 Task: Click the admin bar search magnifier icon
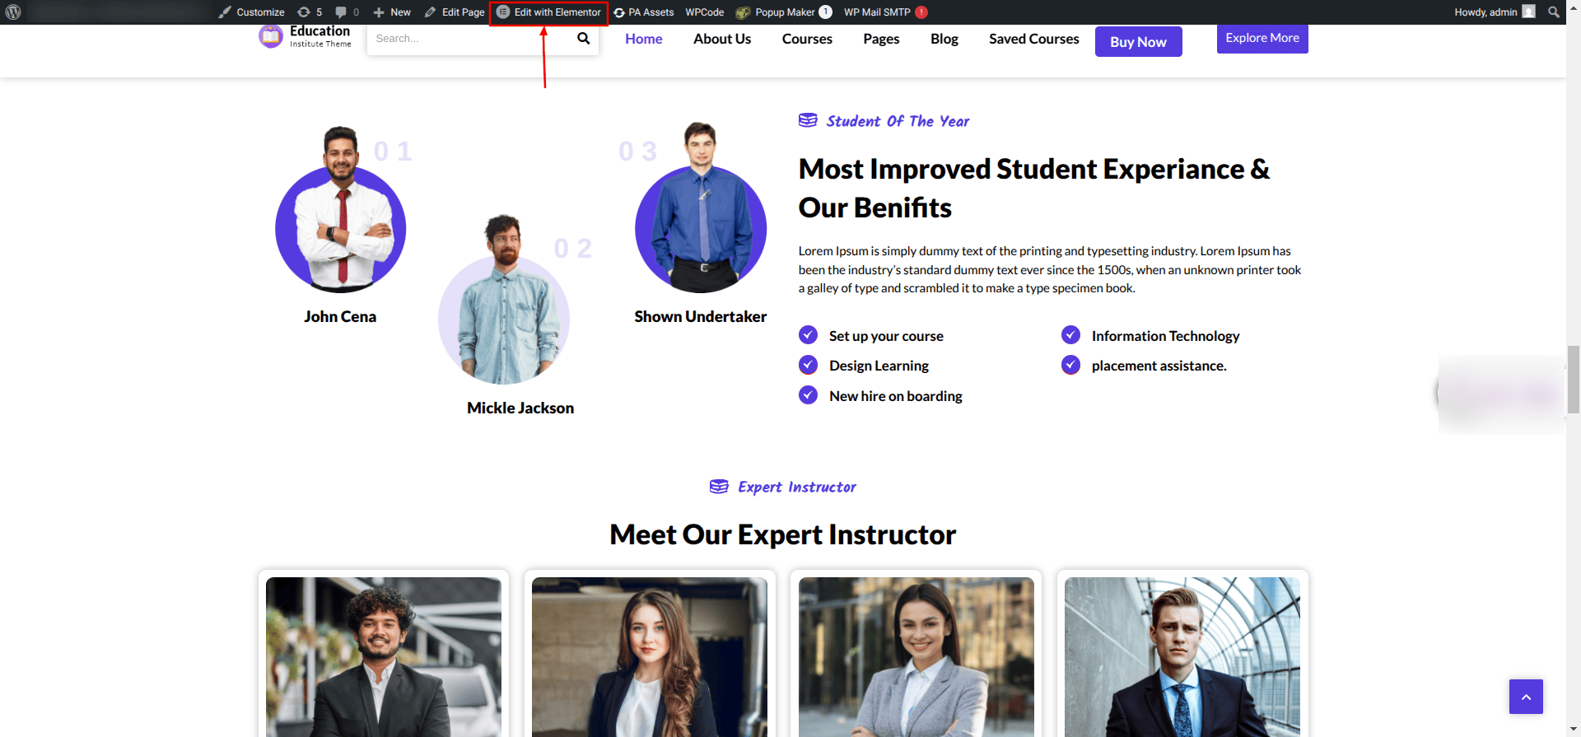tap(1554, 12)
